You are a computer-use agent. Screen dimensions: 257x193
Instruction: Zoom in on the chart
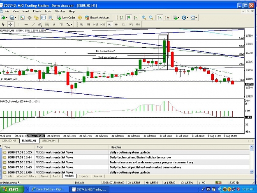tap(144, 18)
